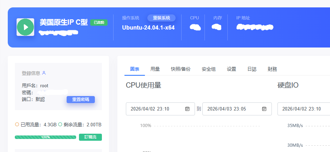The height and width of the screenshot is (152, 330).
Task: Click the CPU start date 2026/04/02 23:10 field
Action: pyautogui.click(x=155, y=109)
